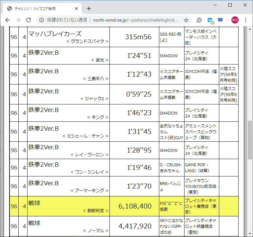
Task: Click SHADOW in the キング row
Action: point(169,113)
